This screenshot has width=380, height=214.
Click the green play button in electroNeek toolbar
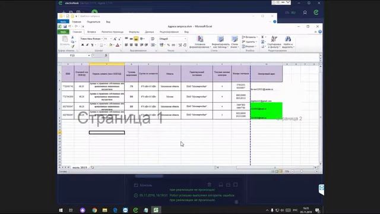[x=94, y=12]
